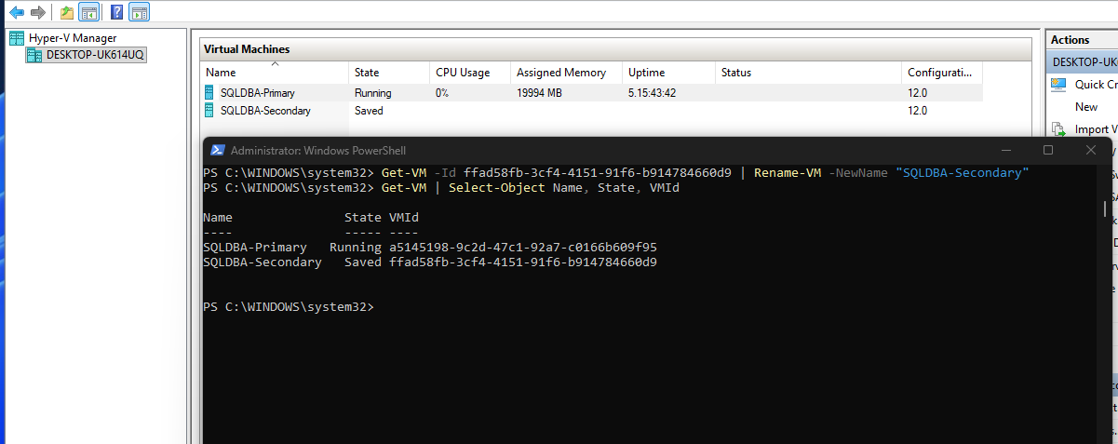The image size is (1118, 444).
Task: Click the 19994 MB memory cell
Action: [x=540, y=93]
